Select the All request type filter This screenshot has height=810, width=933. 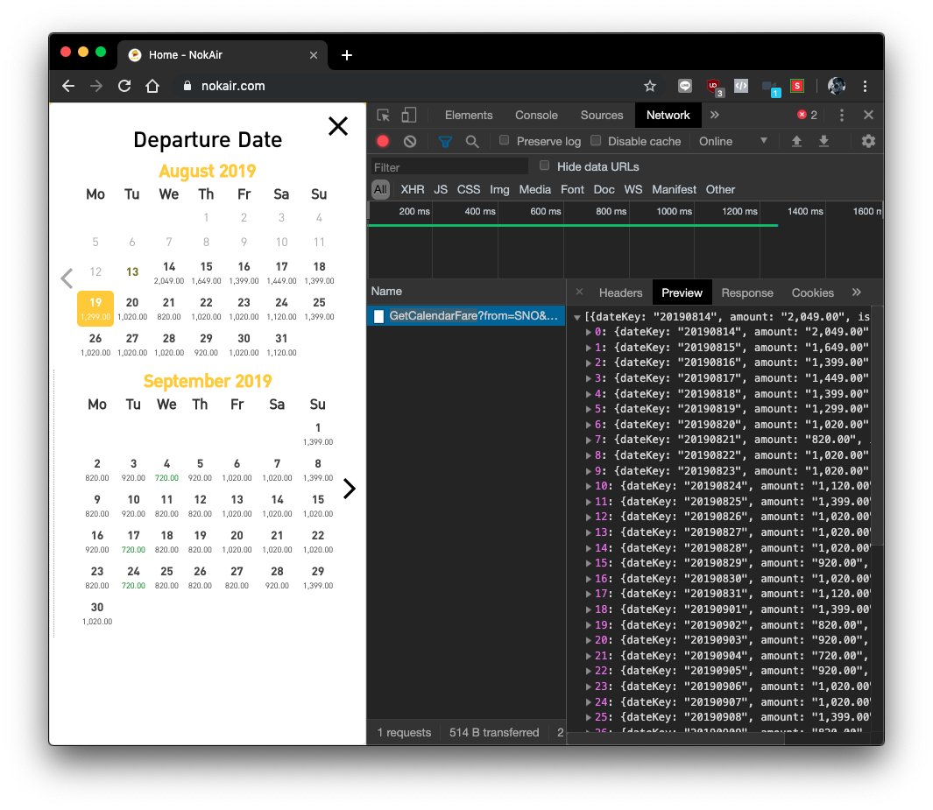coord(380,190)
